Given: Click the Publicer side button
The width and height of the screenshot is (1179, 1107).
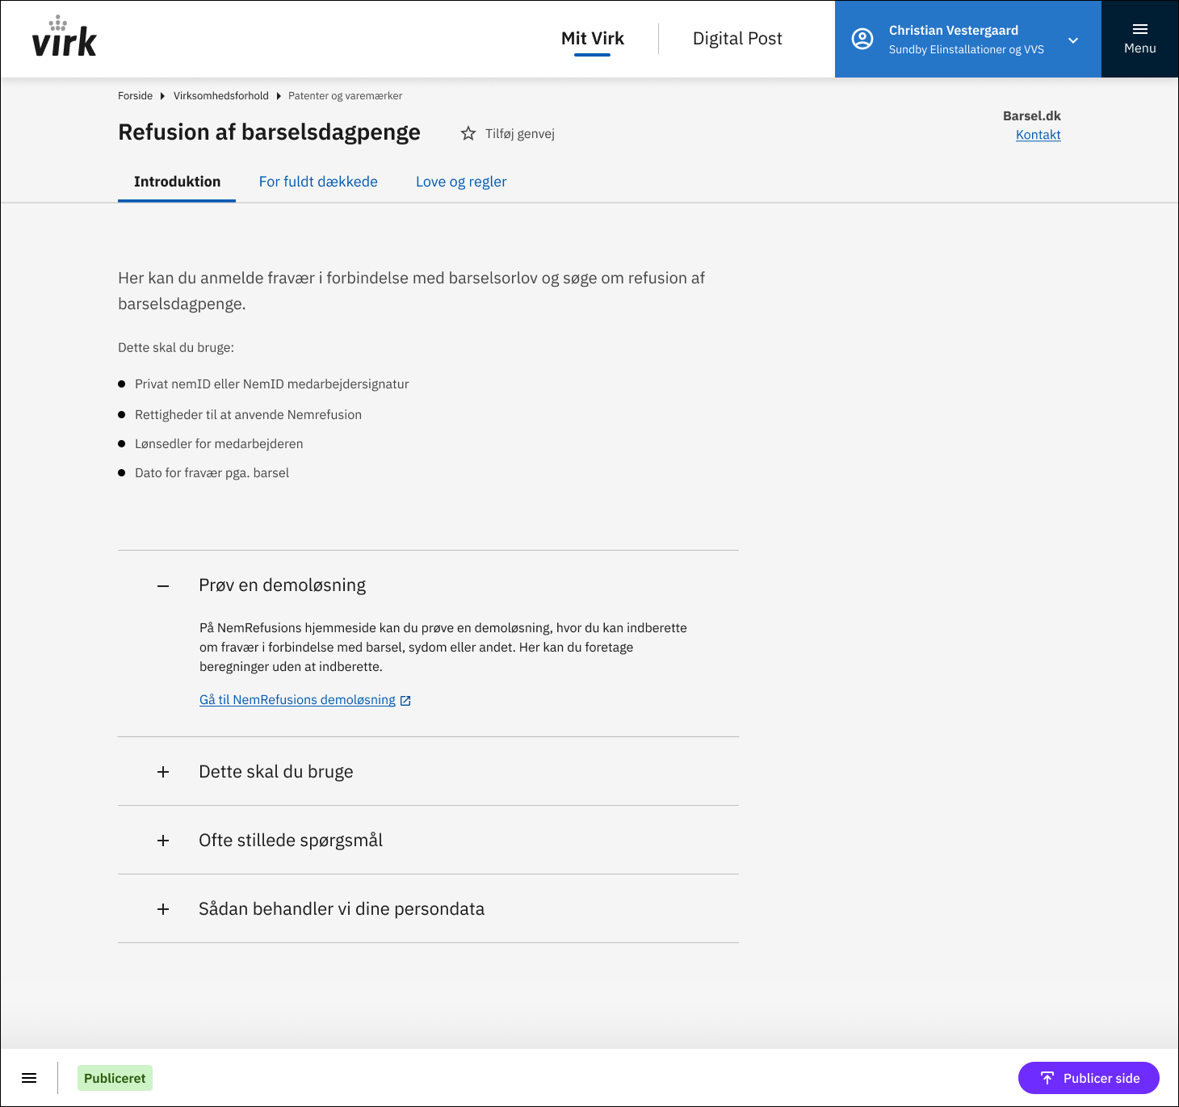Looking at the screenshot, I should pyautogui.click(x=1089, y=1078).
